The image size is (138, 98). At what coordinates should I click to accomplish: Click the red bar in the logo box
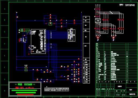click(25, 95)
